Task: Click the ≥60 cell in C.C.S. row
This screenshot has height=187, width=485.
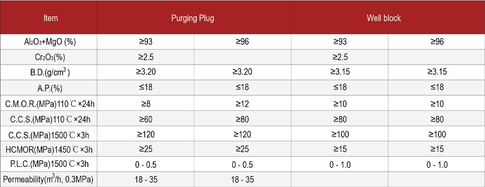Action: tap(146, 119)
